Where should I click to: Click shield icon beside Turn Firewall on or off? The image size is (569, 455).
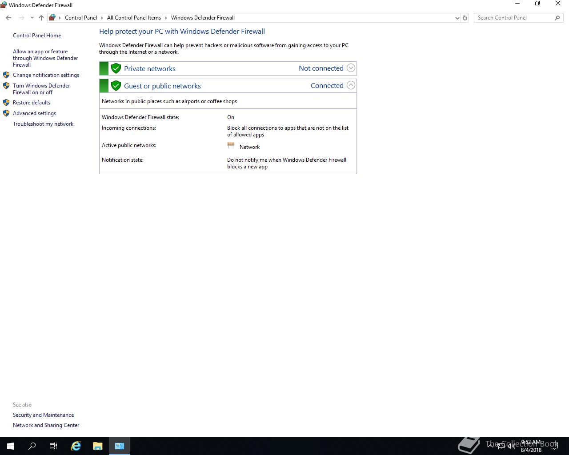(x=6, y=86)
